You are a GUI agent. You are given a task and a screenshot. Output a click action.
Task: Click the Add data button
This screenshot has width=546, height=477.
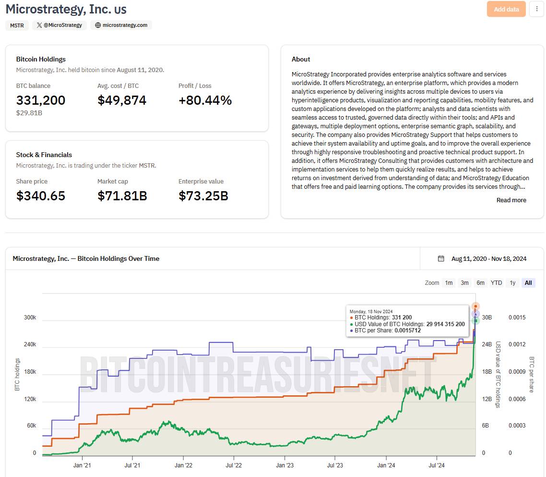pyautogui.click(x=506, y=9)
